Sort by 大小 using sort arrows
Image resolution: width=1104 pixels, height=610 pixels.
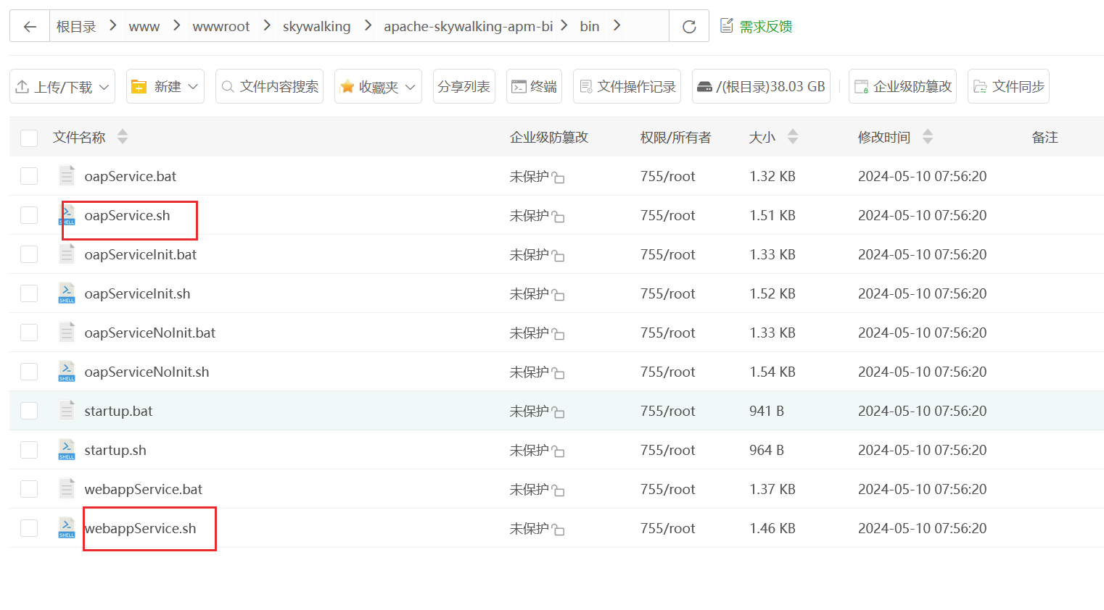coord(793,137)
